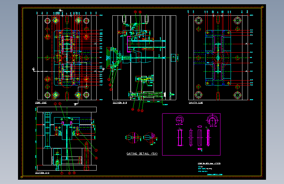Select the "SECTION B-B" view title
The width and height of the screenshot is (284, 184).
pyautogui.click(x=120, y=103)
